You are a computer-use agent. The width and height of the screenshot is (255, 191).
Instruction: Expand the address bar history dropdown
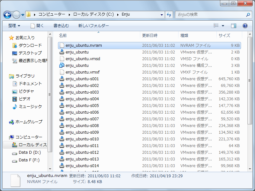[162, 15]
